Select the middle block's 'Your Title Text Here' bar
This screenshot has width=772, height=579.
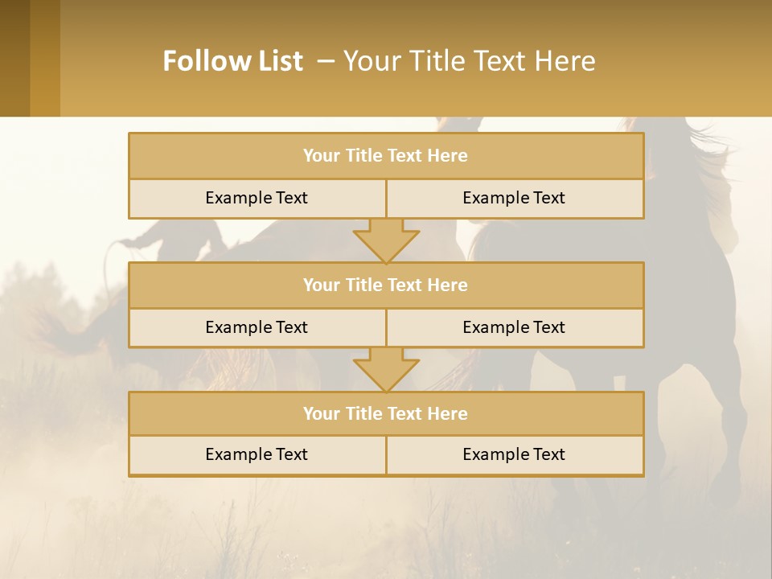(x=386, y=285)
